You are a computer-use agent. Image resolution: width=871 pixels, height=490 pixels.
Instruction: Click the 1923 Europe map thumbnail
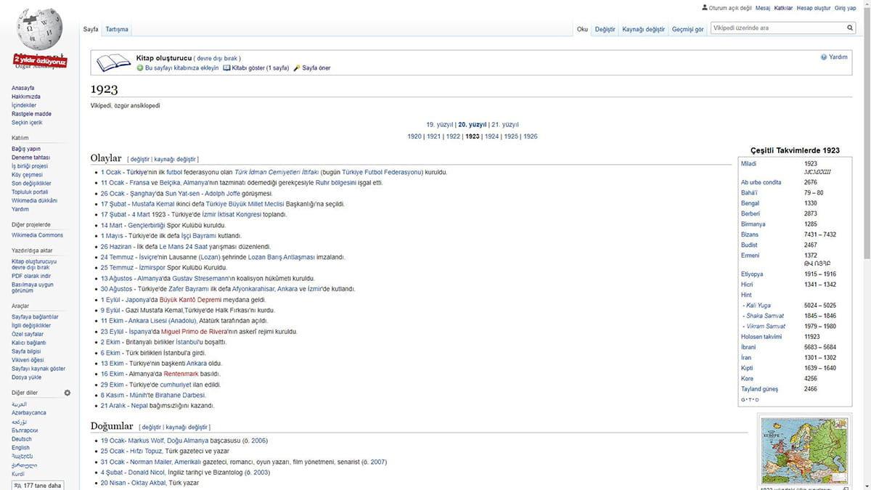[x=804, y=449]
